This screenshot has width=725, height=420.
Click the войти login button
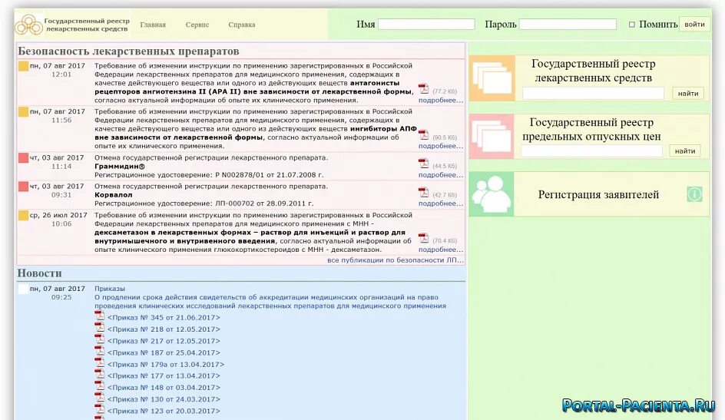694,25
